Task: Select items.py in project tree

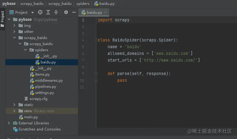Action: pos(42,74)
